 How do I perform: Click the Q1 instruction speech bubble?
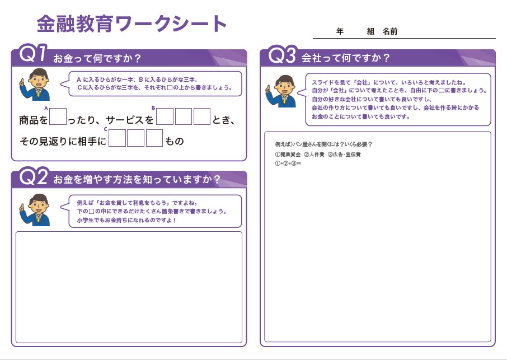pyautogui.click(x=154, y=84)
